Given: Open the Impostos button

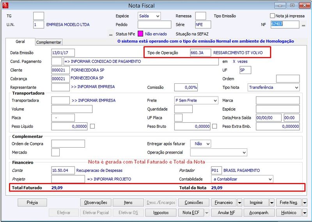Looking at the screenshot, I should pos(161,213).
